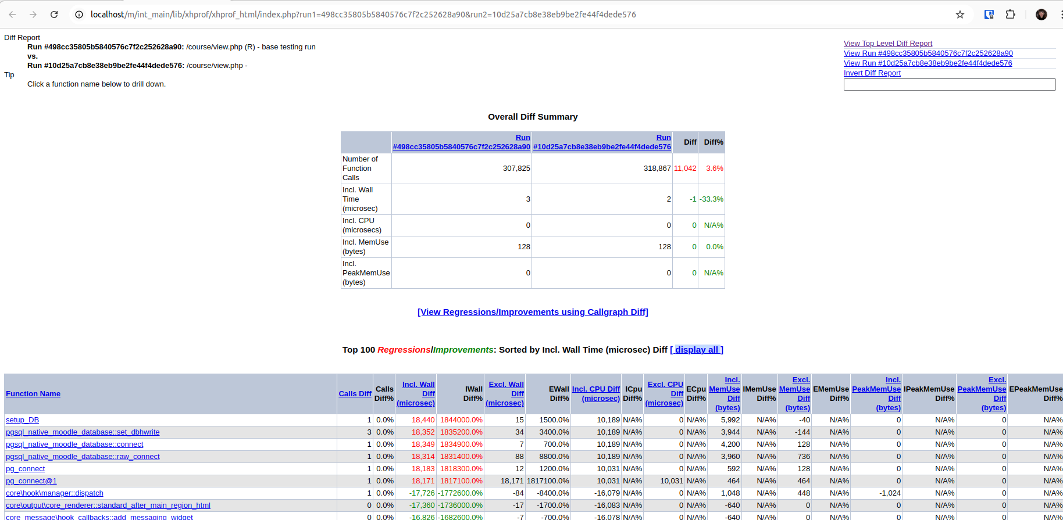Sort by Incl. Wall Diff column

pos(416,394)
